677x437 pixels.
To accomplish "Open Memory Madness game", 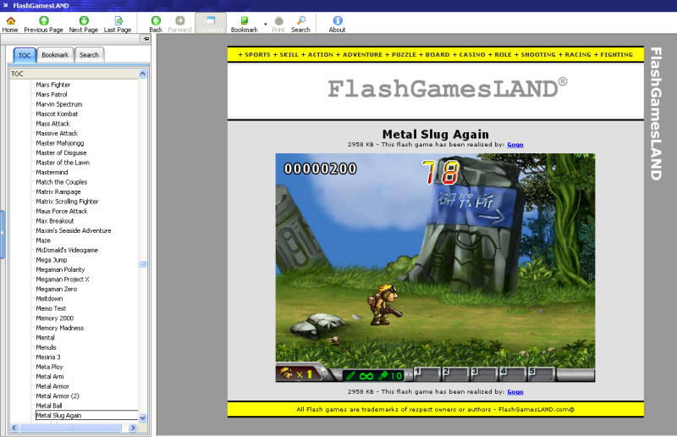I will tap(60, 328).
